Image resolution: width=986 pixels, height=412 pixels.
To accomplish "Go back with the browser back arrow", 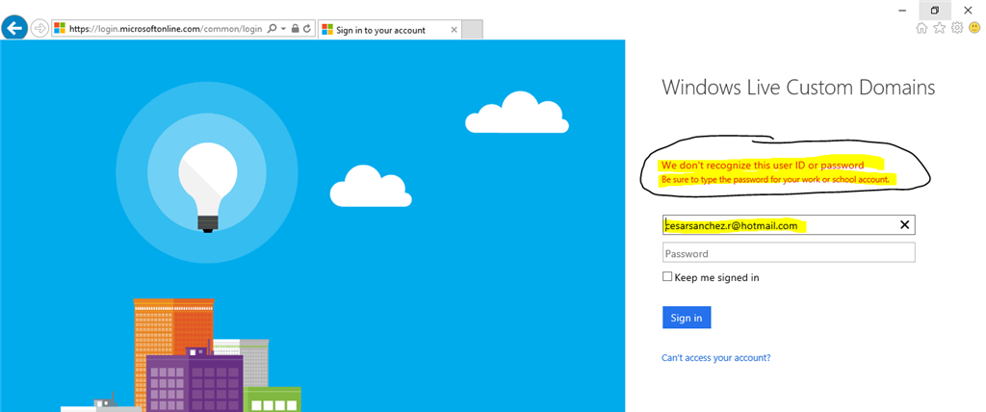I will point(14,28).
